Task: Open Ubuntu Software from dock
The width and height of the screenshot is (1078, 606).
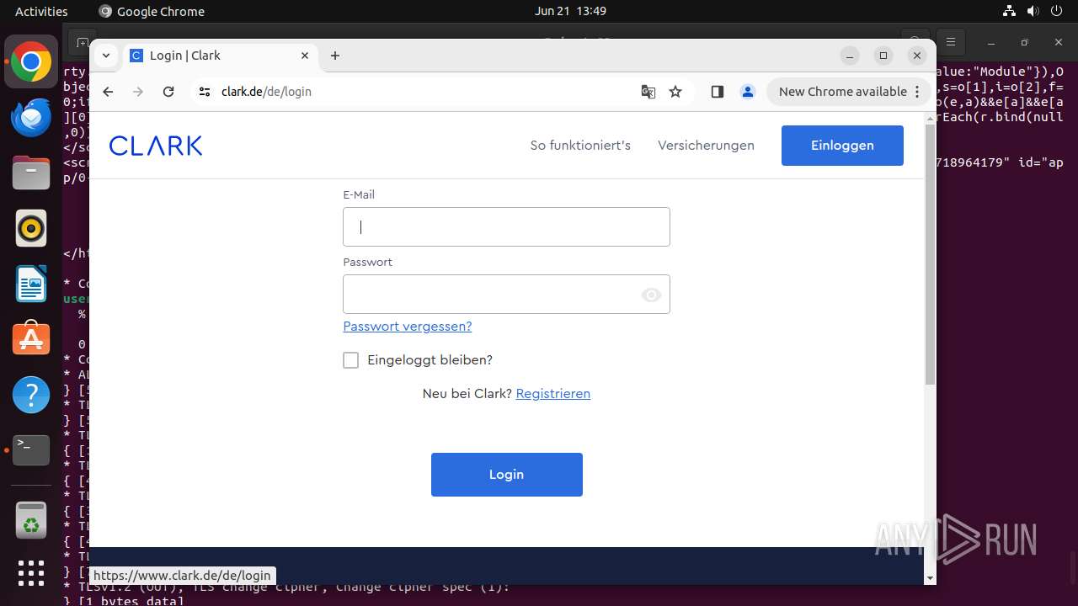Action: 31,338
